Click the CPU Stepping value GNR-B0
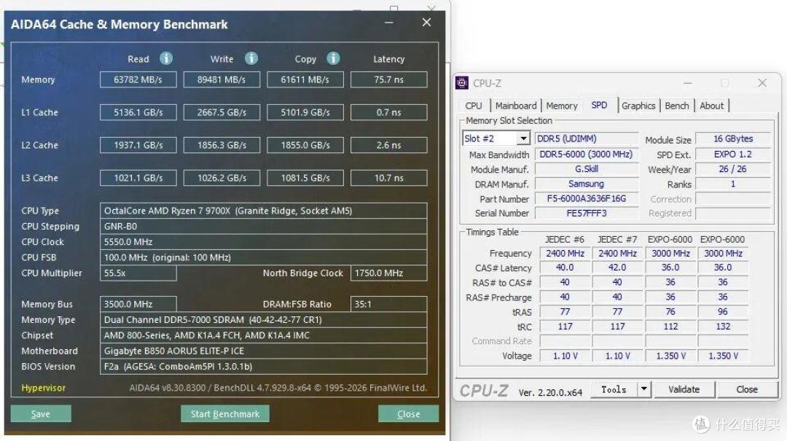 pyautogui.click(x=264, y=226)
